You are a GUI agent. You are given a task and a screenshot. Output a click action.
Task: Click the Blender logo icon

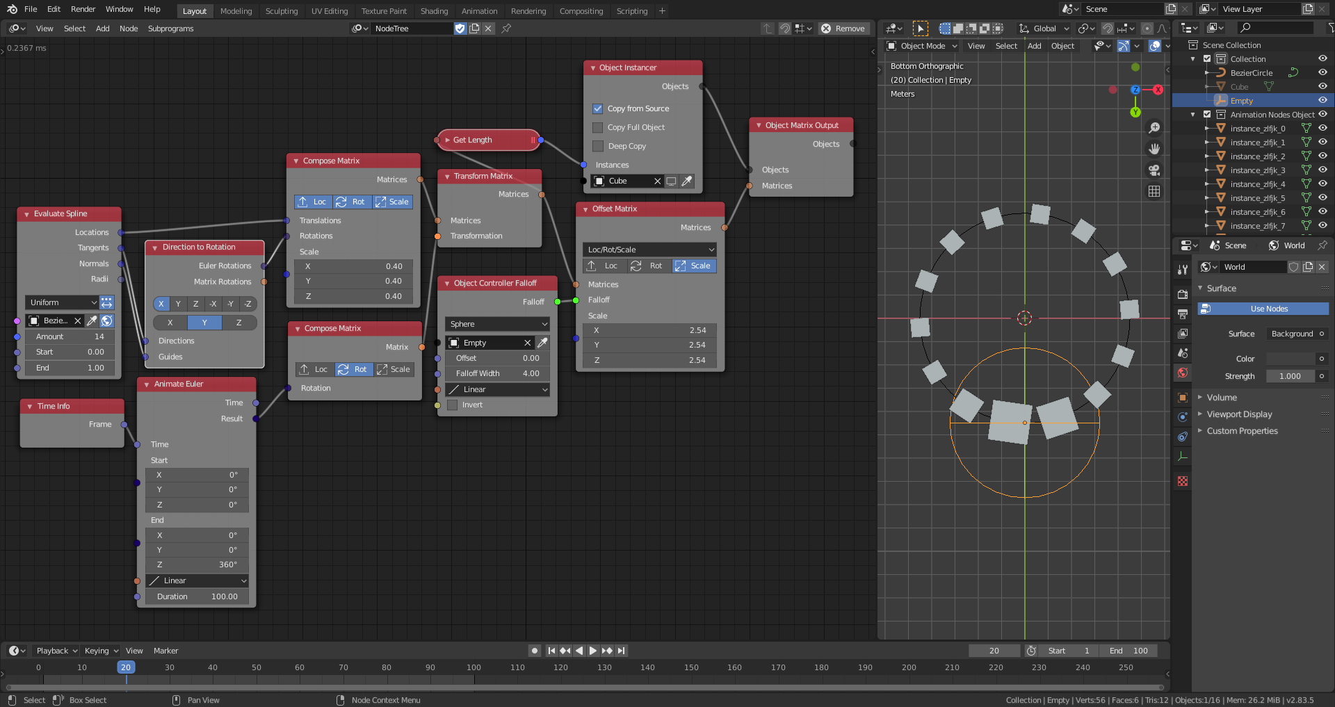[x=12, y=9]
